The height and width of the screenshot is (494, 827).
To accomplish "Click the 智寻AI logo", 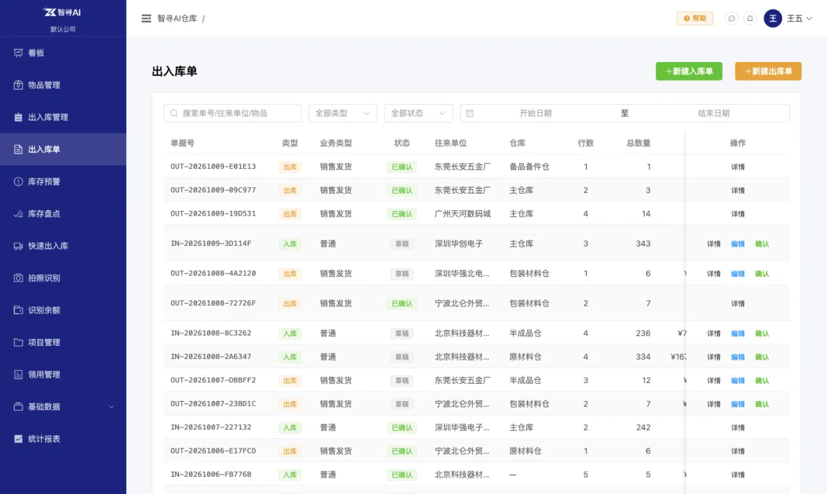I will tap(63, 12).
